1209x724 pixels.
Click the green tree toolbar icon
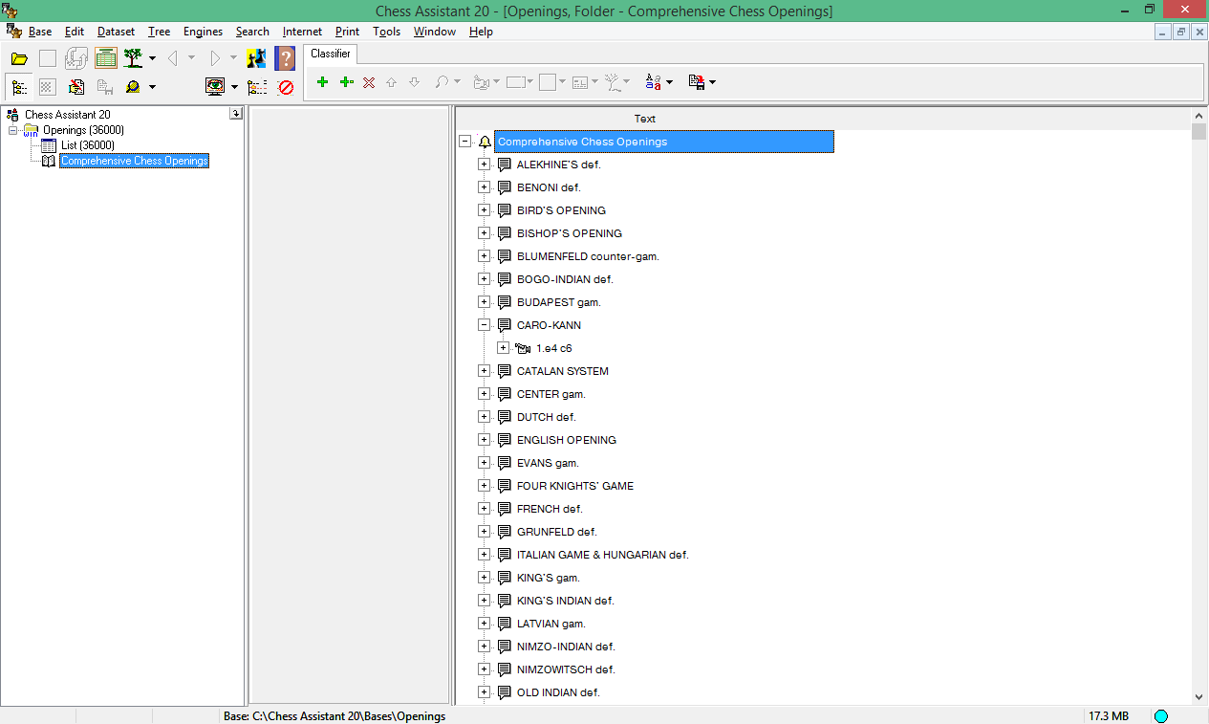click(x=133, y=58)
